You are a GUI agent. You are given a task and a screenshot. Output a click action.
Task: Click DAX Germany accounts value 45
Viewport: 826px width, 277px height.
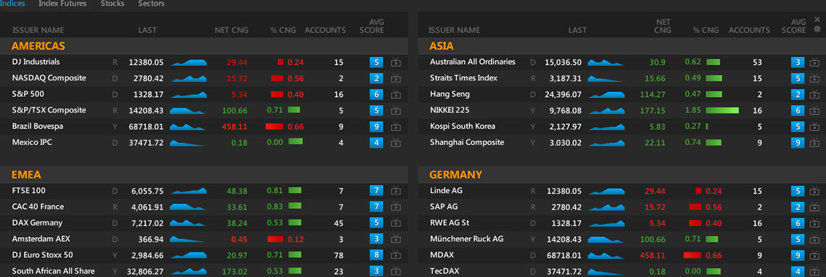(x=338, y=223)
